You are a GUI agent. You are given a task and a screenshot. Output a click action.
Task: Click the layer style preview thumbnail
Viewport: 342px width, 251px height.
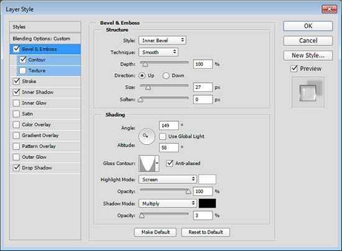308,93
